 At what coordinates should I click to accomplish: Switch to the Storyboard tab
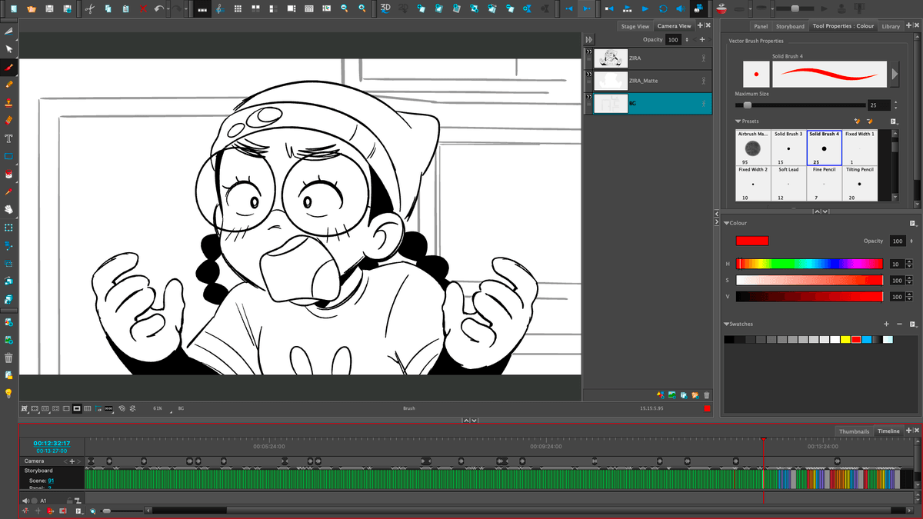tap(789, 26)
